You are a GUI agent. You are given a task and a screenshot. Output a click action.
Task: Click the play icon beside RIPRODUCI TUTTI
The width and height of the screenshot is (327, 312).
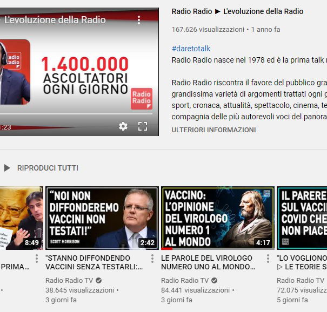(x=7, y=168)
